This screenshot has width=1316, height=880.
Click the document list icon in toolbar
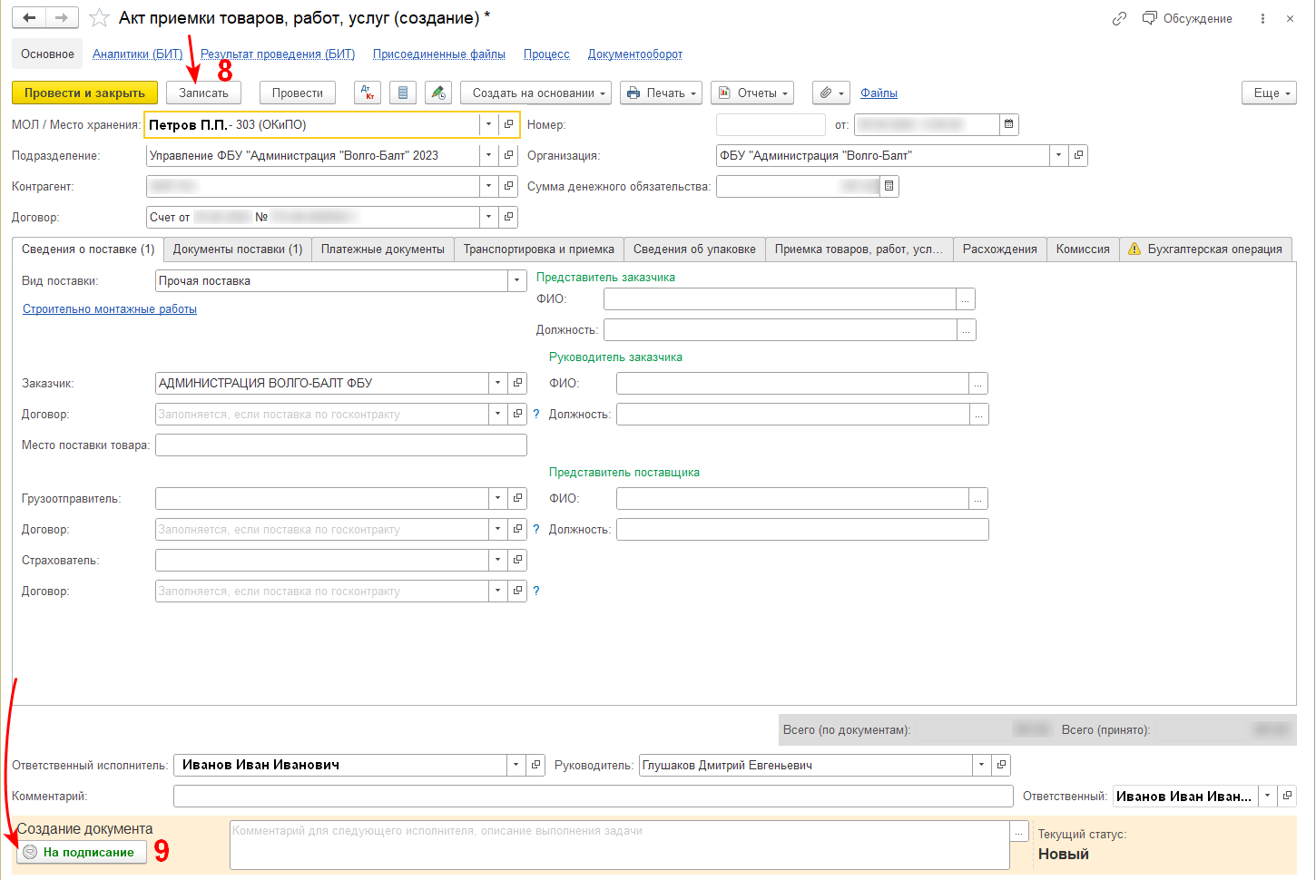(x=403, y=93)
